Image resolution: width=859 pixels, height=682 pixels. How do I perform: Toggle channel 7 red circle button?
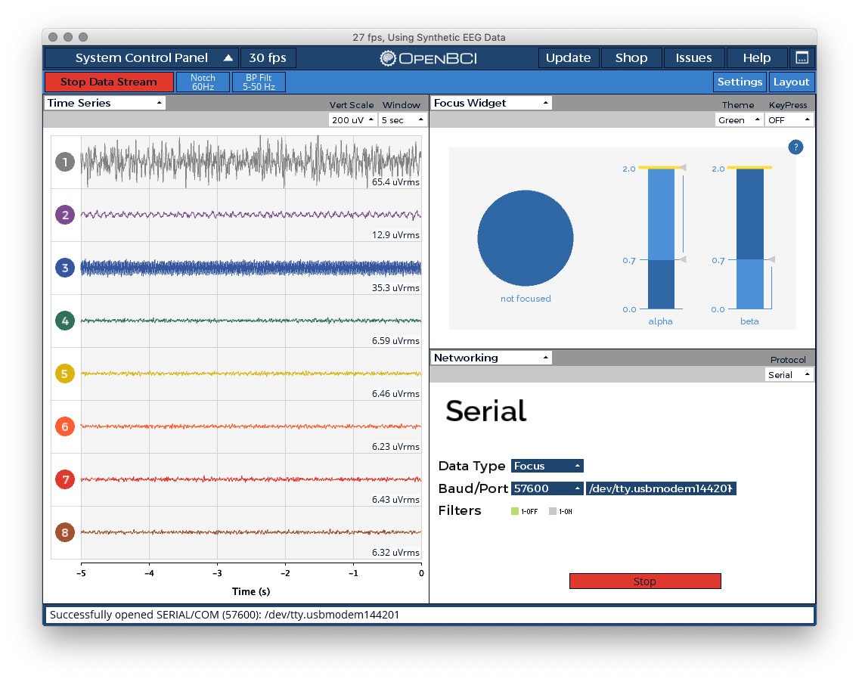coord(65,479)
